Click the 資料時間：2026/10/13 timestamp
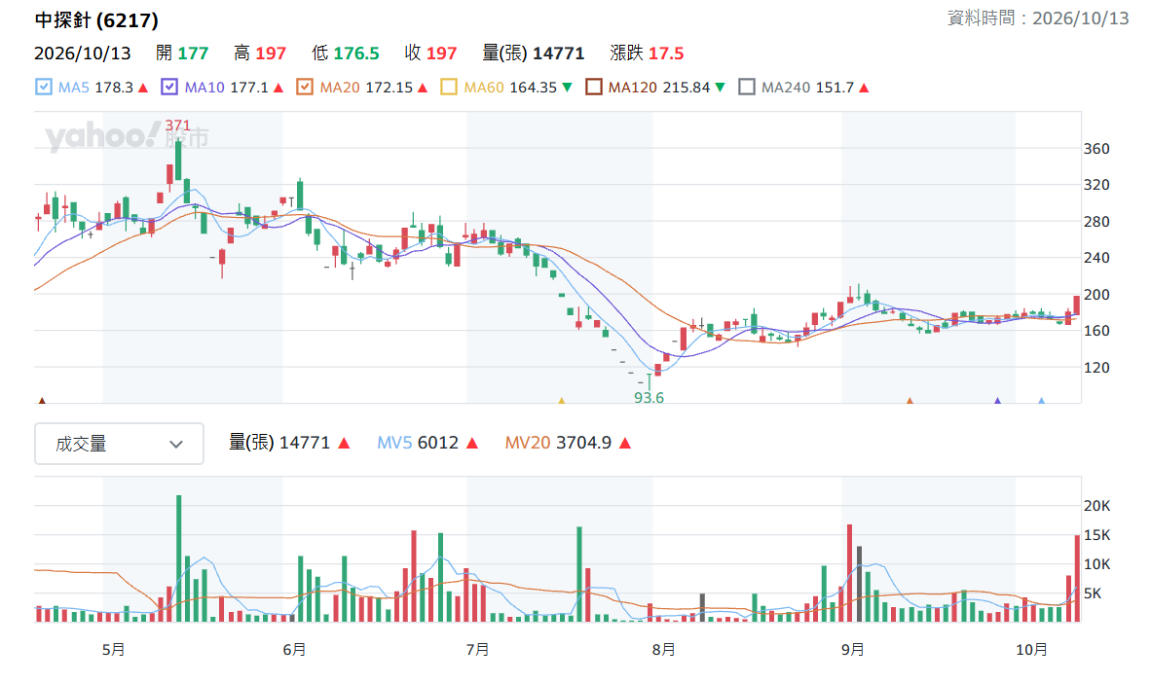The height and width of the screenshot is (683, 1151). (1038, 18)
